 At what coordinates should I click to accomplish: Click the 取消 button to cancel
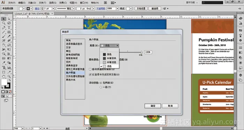click(170, 106)
